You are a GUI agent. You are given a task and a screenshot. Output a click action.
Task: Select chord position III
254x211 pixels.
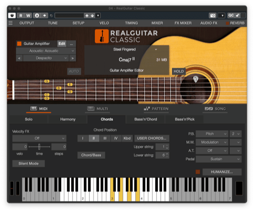[105, 138]
